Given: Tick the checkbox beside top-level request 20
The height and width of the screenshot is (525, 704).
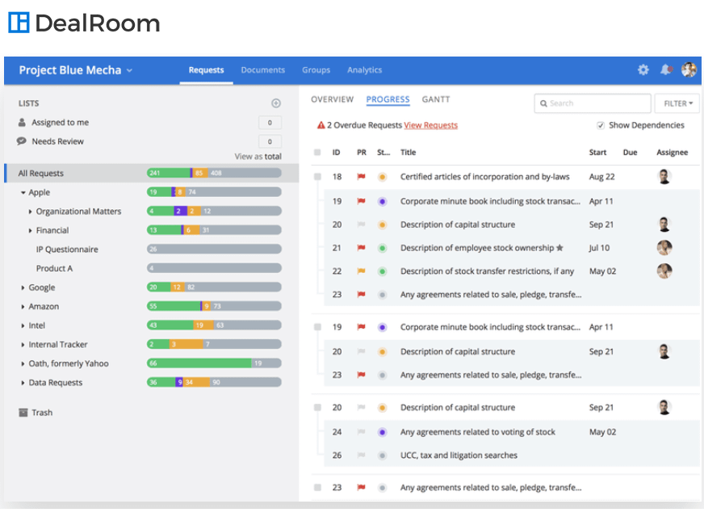Looking at the screenshot, I should pyautogui.click(x=317, y=407).
